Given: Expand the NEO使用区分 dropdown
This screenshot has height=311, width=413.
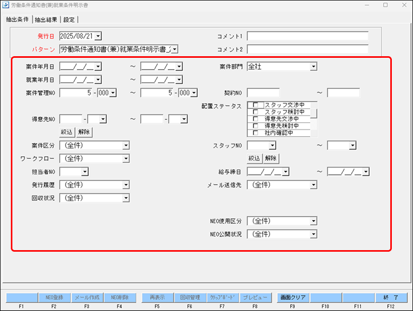Looking at the screenshot, I should pos(313,221).
